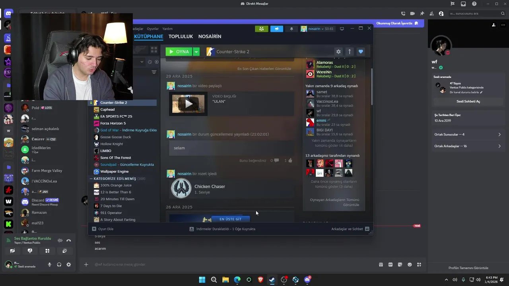Expand Steam play options dropdown arrow

[196, 52]
